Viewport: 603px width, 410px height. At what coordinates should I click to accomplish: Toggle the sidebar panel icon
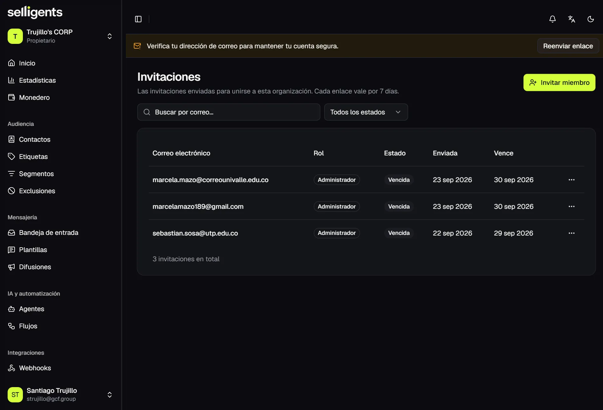[138, 19]
